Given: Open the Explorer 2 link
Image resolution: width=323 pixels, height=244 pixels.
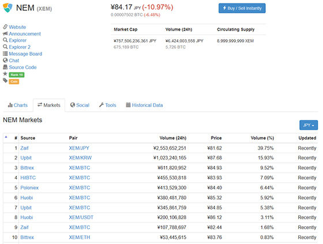Looking at the screenshot, I should point(20,47).
